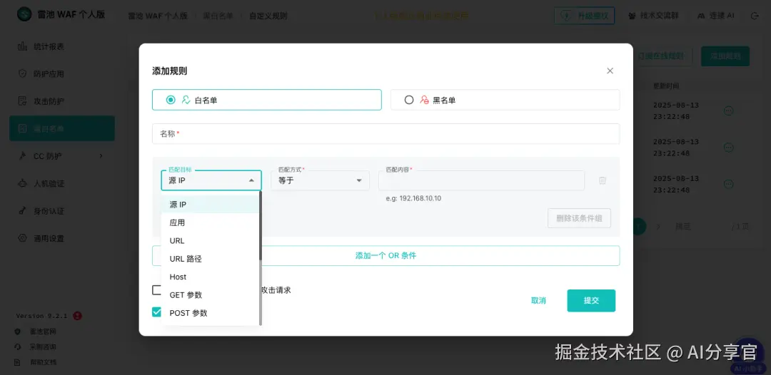Click the 删除该条件组 button
The width and height of the screenshot is (771, 375).
[x=579, y=218]
